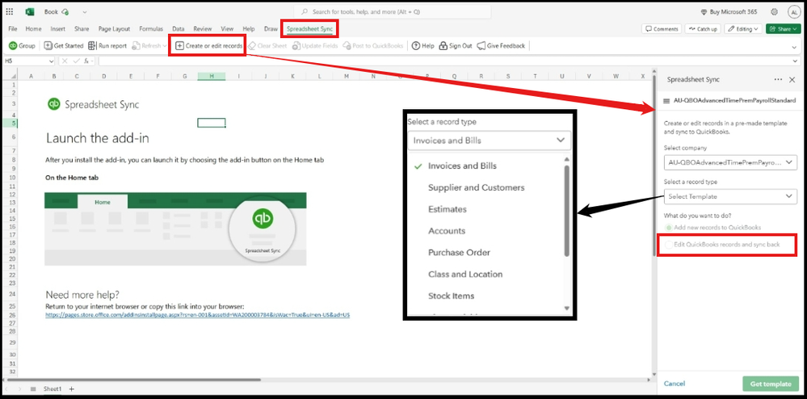Click the Get template button

[771, 384]
